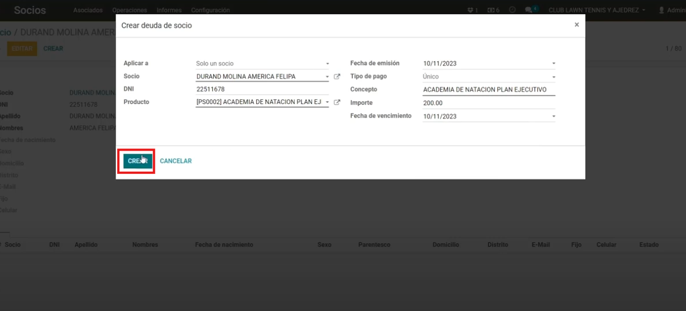Image resolution: width=686 pixels, height=311 pixels.
Task: Cancel the debt creation dialog
Action: [x=176, y=161]
